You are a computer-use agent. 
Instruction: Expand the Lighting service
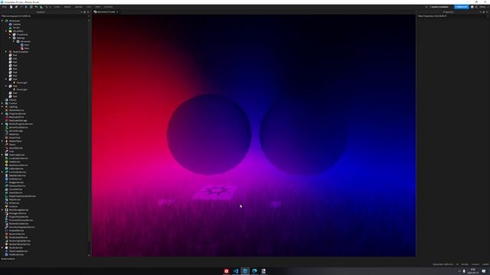(2, 107)
